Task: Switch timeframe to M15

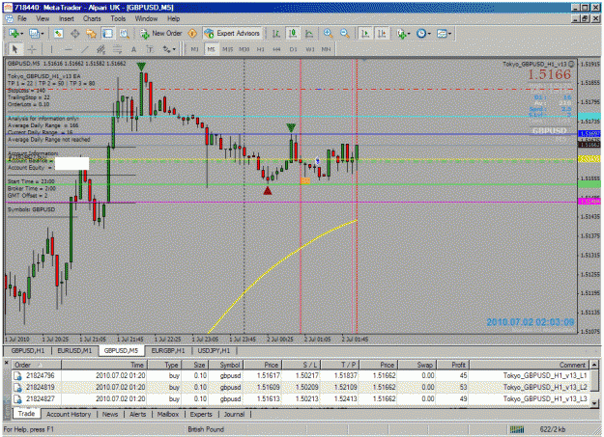Action: 228,49
